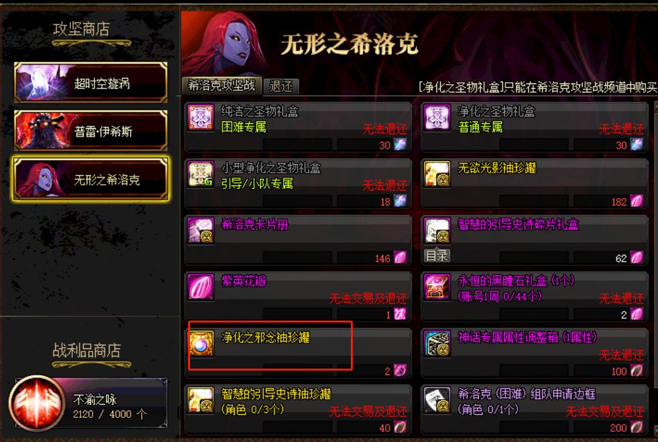The height and width of the screenshot is (442, 658).
Task: Click the 永恒的黑瞳石礼盒 chest icon
Action: tap(437, 288)
